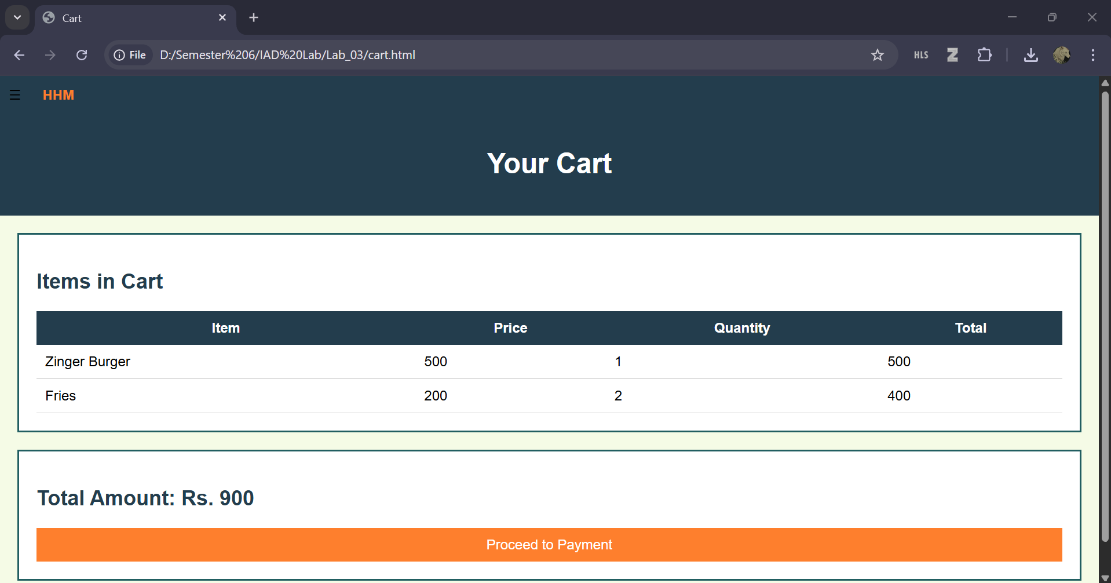The height and width of the screenshot is (583, 1111).
Task: Click the browser profile avatar
Action: click(x=1062, y=55)
